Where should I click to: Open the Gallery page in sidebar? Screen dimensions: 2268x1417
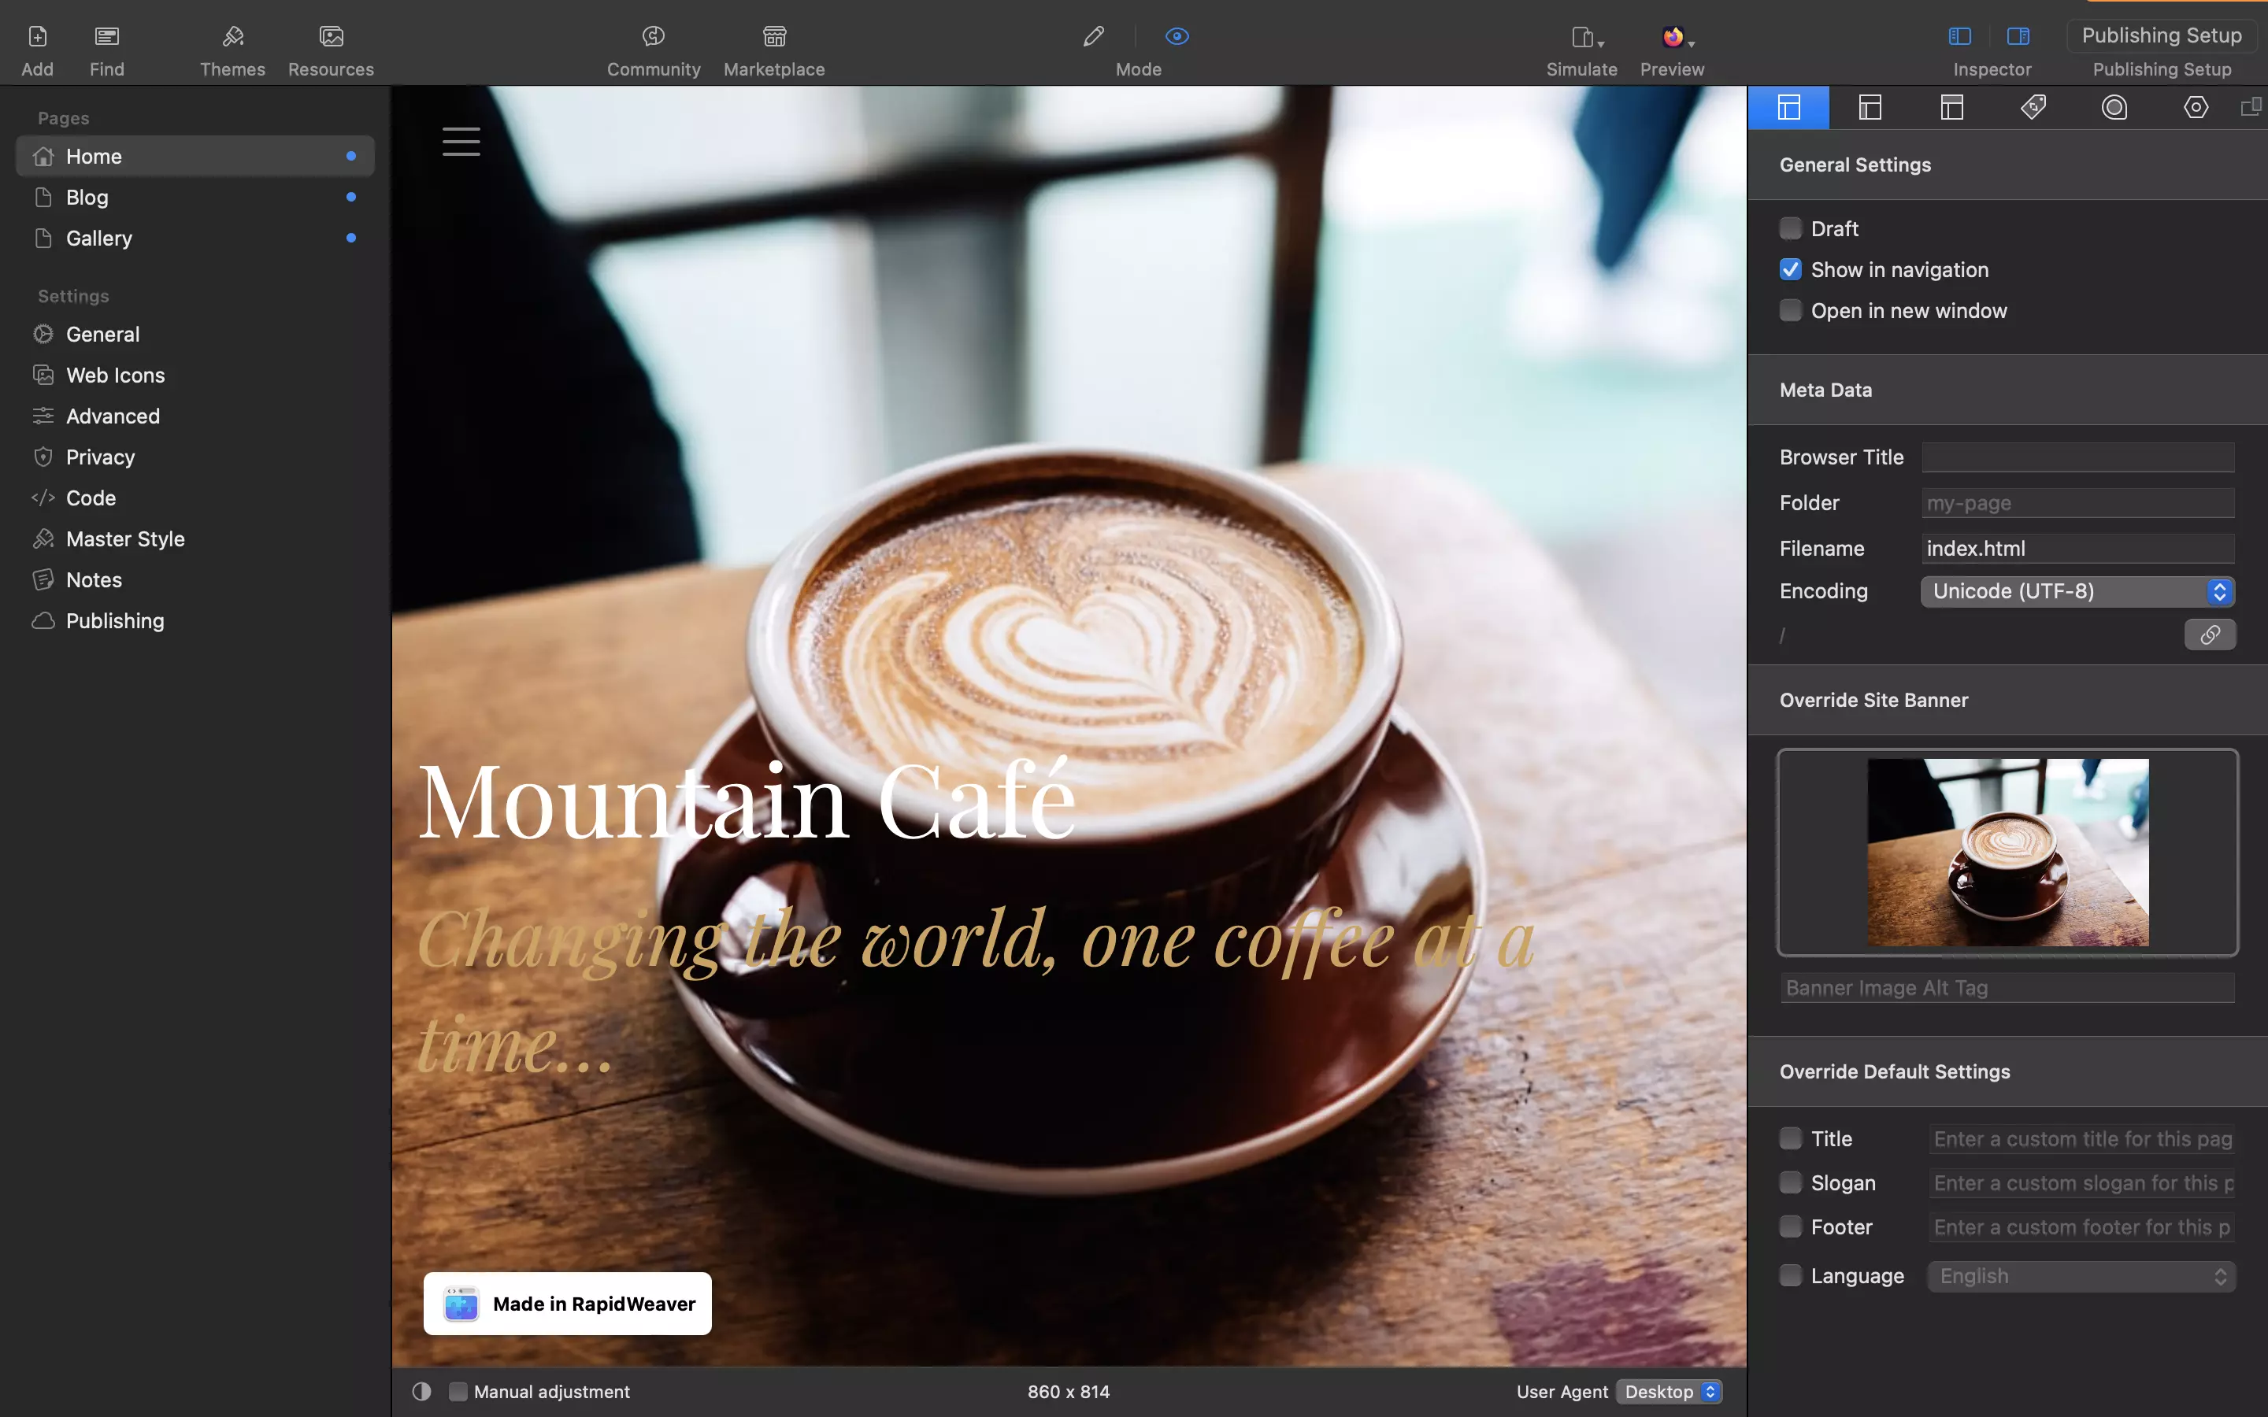point(98,239)
